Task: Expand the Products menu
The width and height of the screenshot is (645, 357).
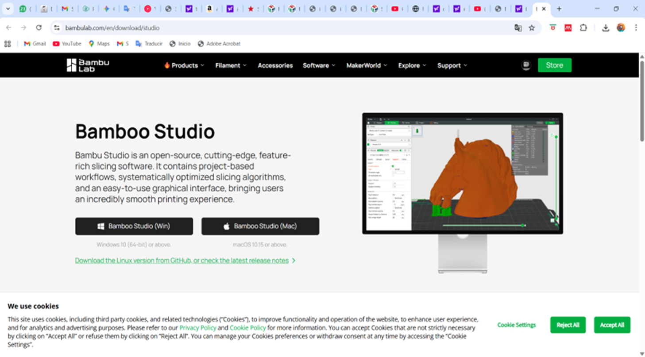Action: [184, 65]
